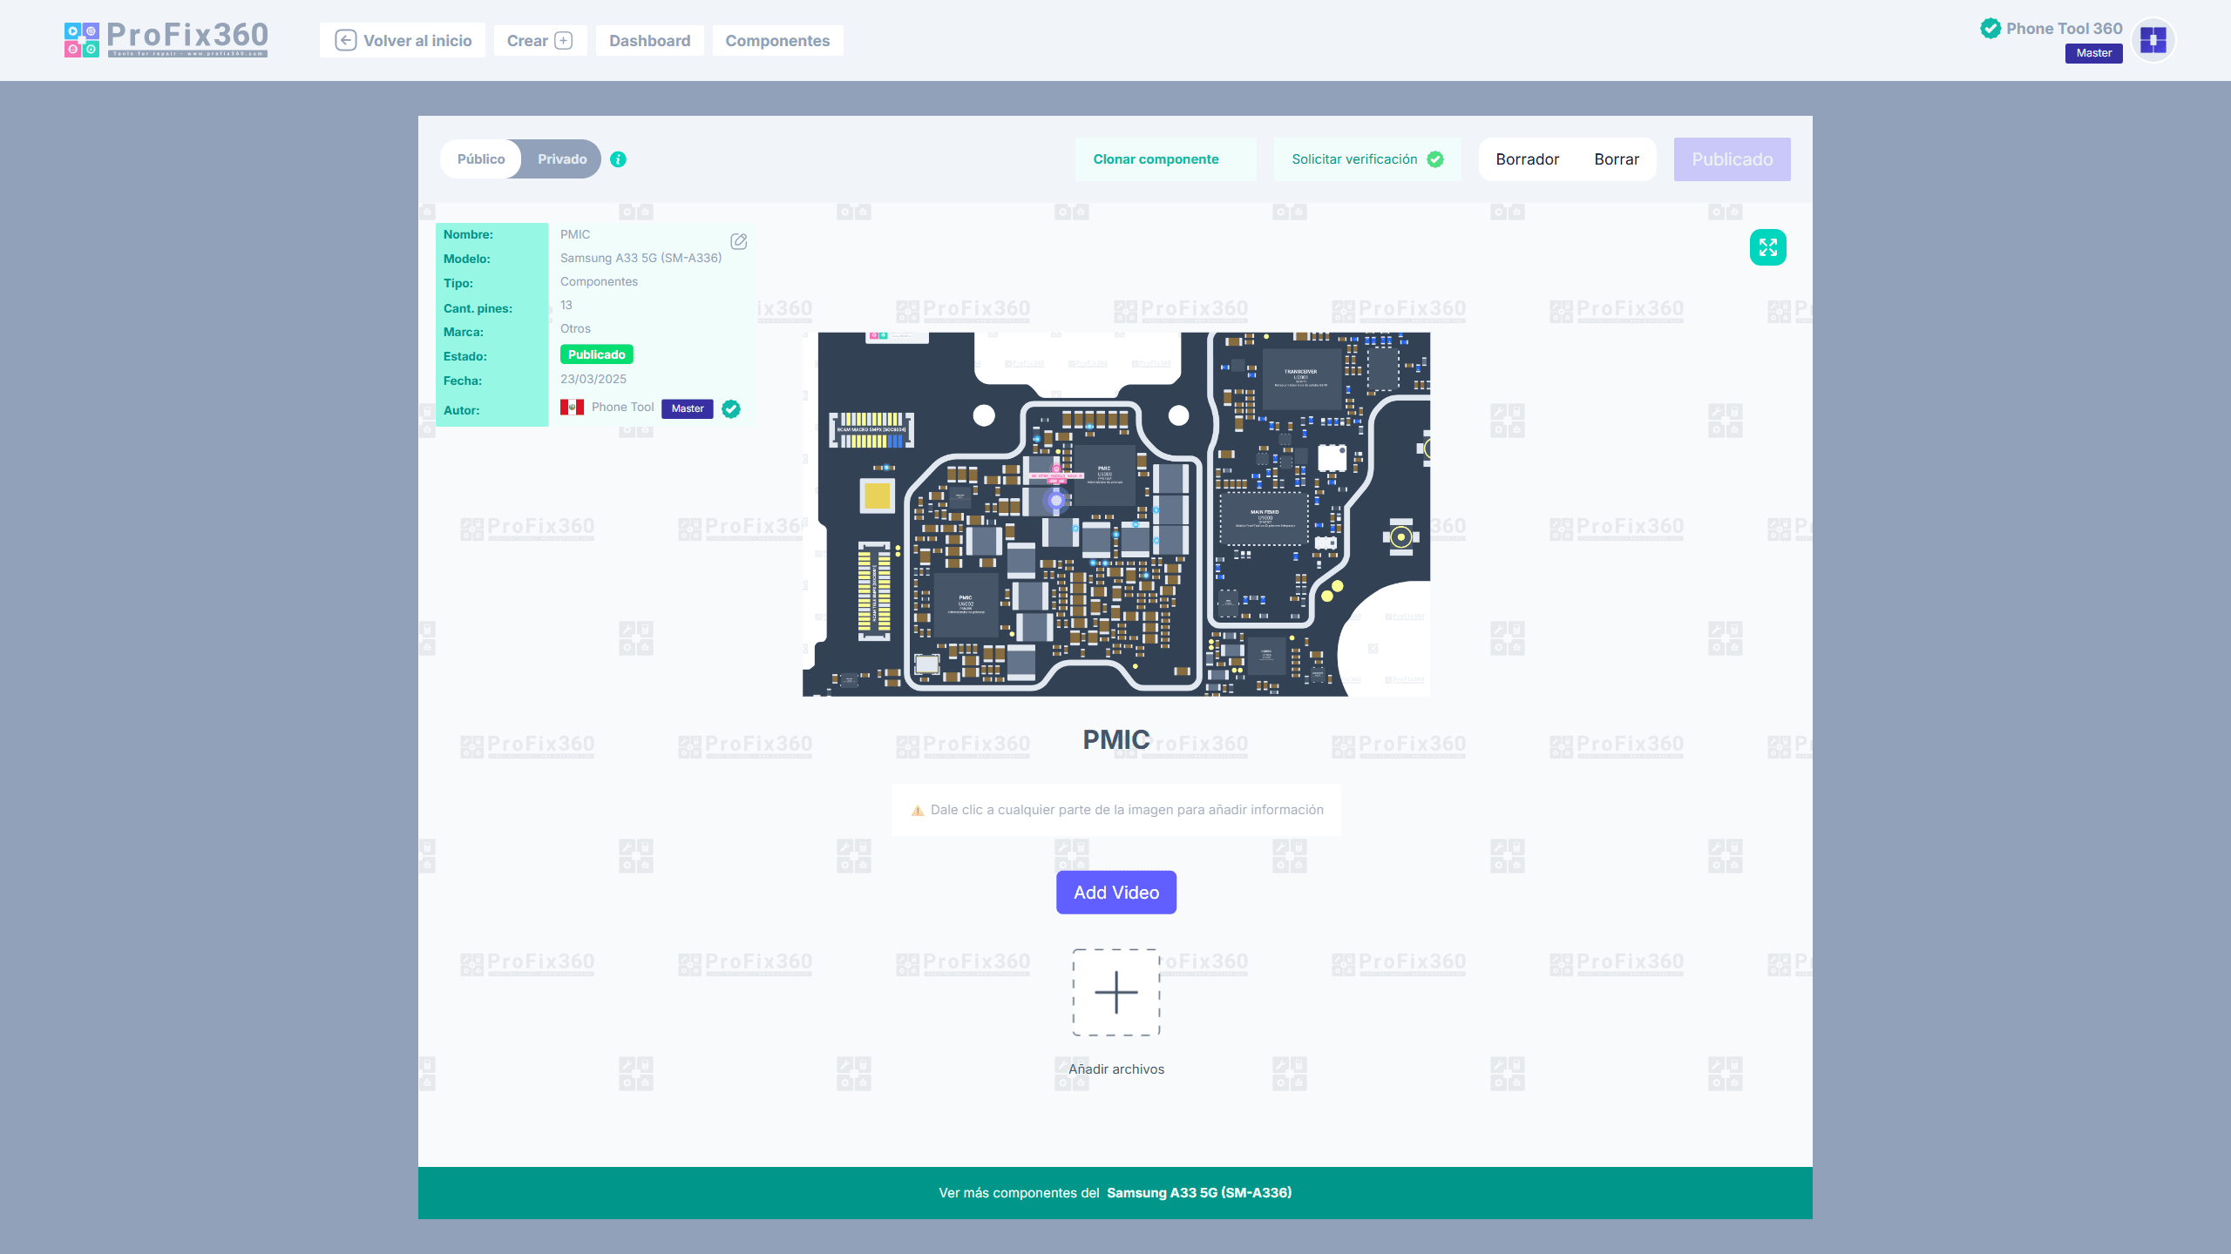
Task: Go to the Dashboard tab
Action: point(649,41)
